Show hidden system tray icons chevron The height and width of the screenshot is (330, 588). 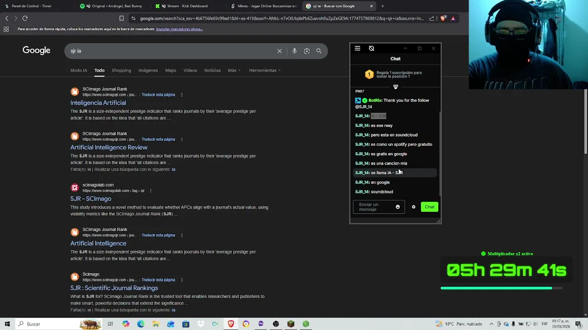[x=491, y=324]
